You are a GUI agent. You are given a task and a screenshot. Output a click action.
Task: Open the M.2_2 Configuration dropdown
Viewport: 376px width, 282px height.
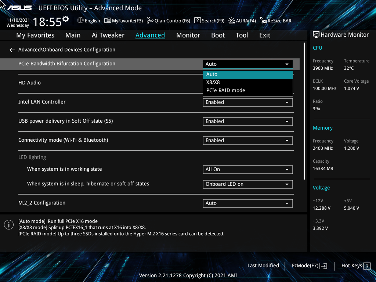(248, 203)
